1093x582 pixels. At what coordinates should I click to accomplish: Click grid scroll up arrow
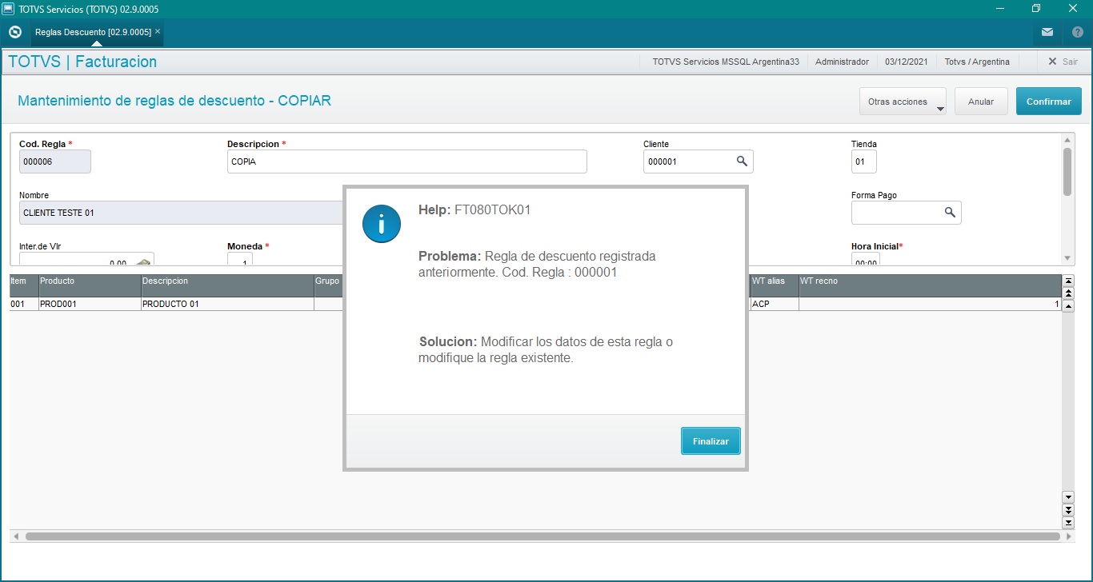point(1067,306)
